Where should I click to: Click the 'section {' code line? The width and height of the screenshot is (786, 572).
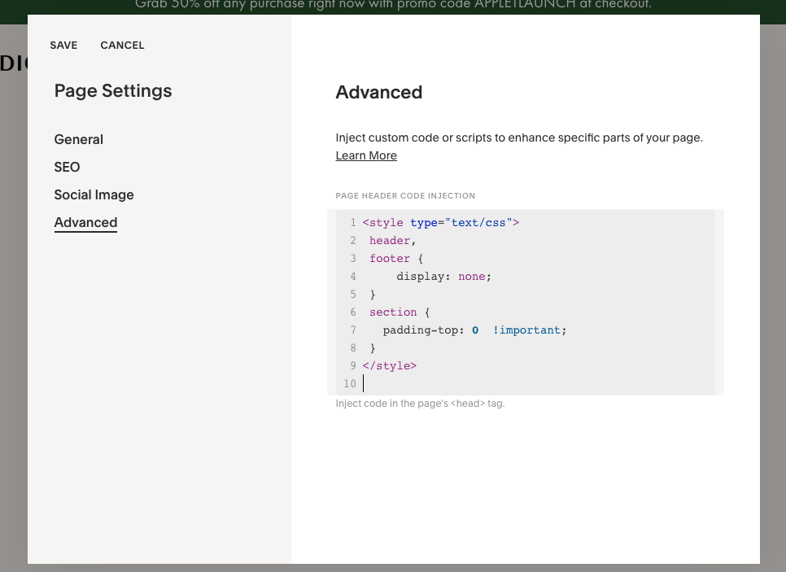pos(400,312)
